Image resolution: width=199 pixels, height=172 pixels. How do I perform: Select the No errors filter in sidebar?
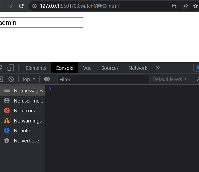click(x=24, y=110)
